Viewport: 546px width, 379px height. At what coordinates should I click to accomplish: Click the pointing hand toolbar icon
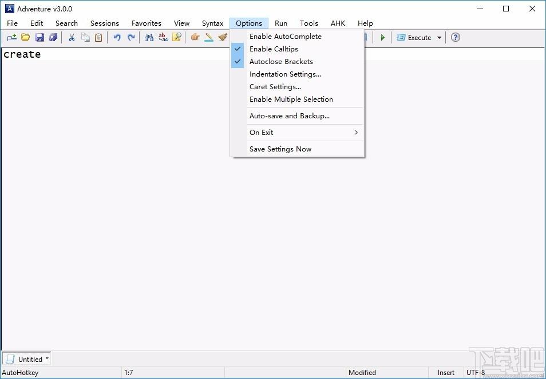(195, 37)
